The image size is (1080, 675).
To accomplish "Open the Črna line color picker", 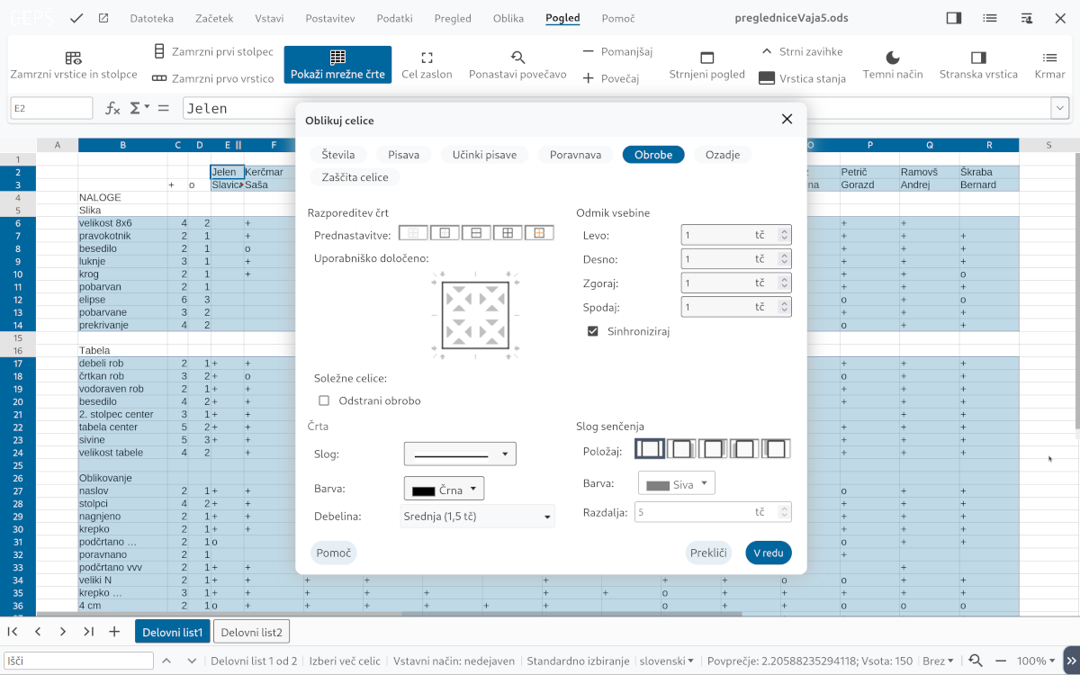I will click(x=445, y=490).
